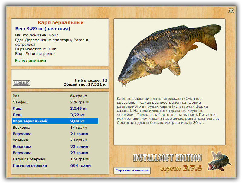
Task: Open the Меню button
Action: point(21,83)
